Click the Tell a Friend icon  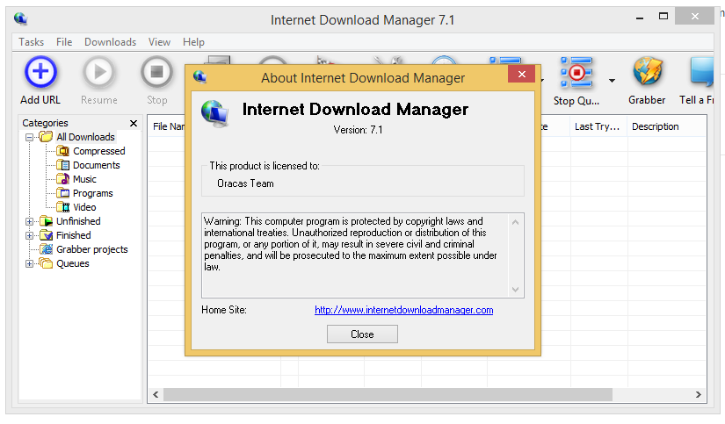point(702,72)
